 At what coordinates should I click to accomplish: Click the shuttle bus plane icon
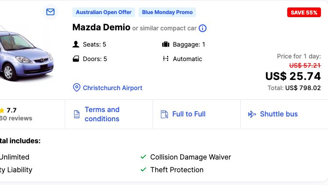pos(252,114)
